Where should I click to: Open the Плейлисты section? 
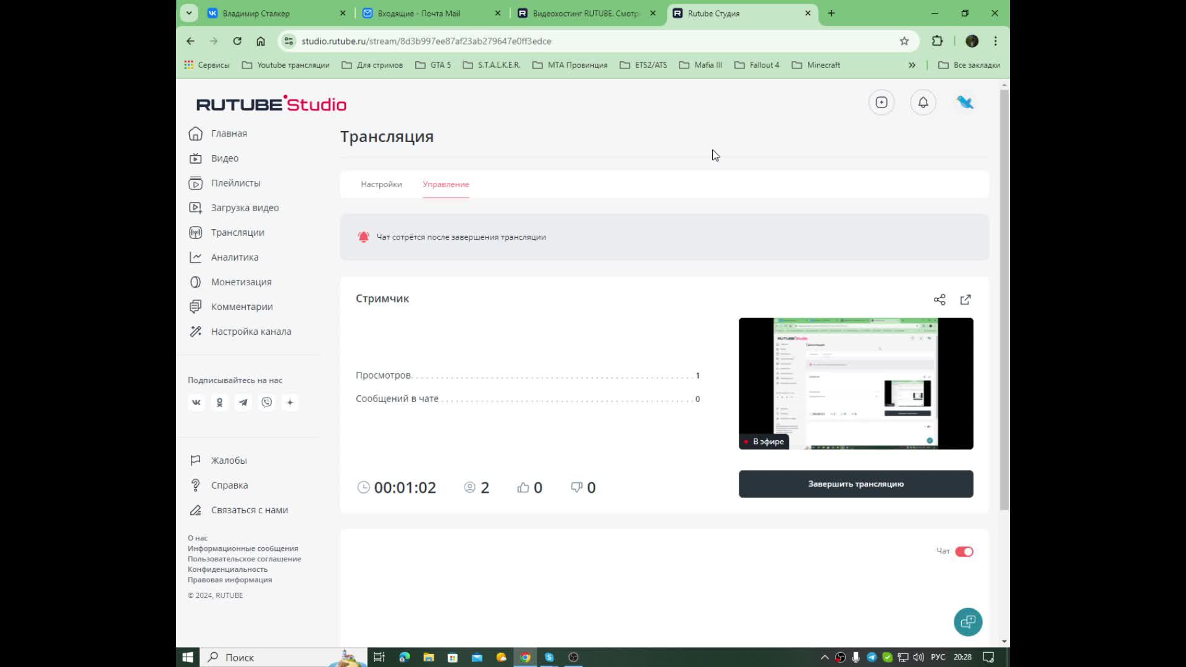(225, 183)
